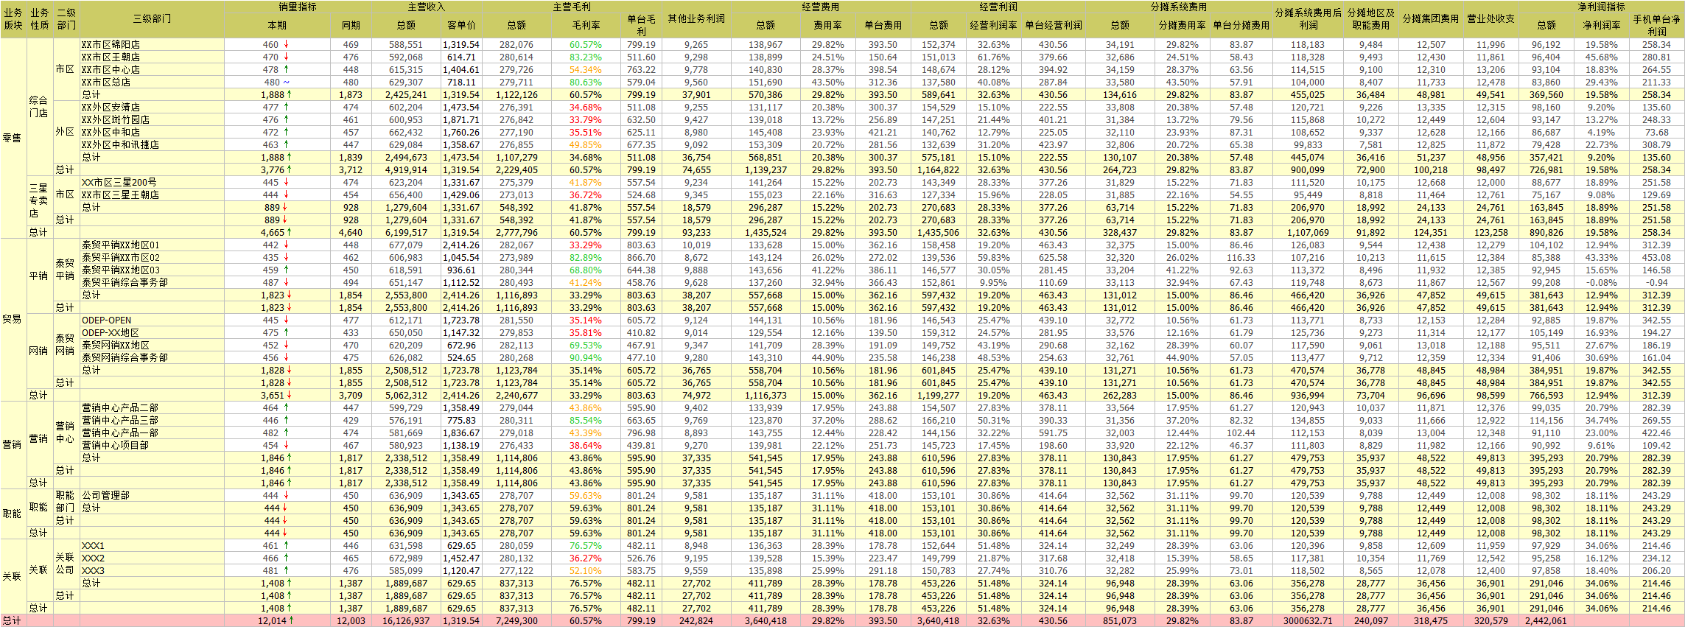
Task: Select the 经营利润 group header
Action: [998, 7]
